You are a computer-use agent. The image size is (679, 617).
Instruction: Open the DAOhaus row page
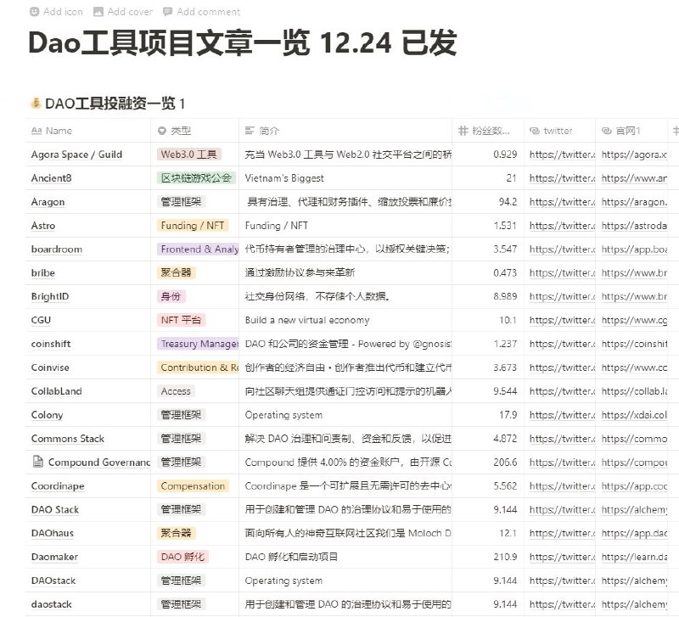tap(53, 534)
